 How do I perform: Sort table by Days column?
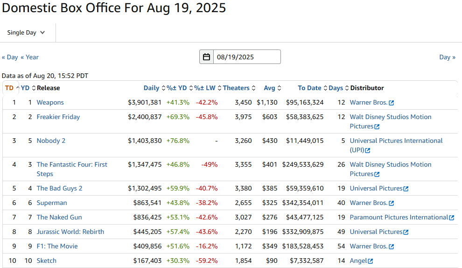point(338,88)
